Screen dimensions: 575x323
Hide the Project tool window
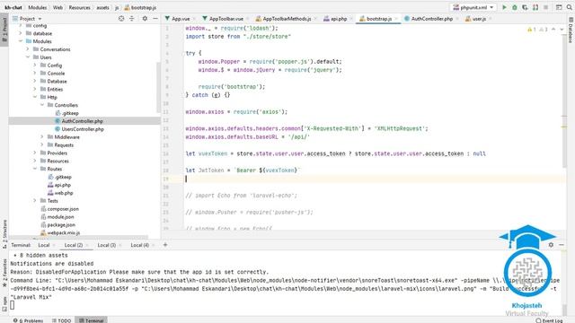point(155,18)
